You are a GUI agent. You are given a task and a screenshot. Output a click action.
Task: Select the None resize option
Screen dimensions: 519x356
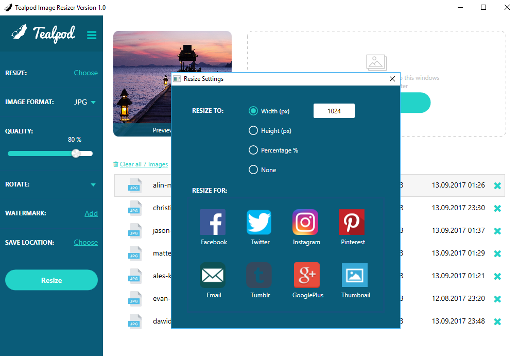(253, 169)
